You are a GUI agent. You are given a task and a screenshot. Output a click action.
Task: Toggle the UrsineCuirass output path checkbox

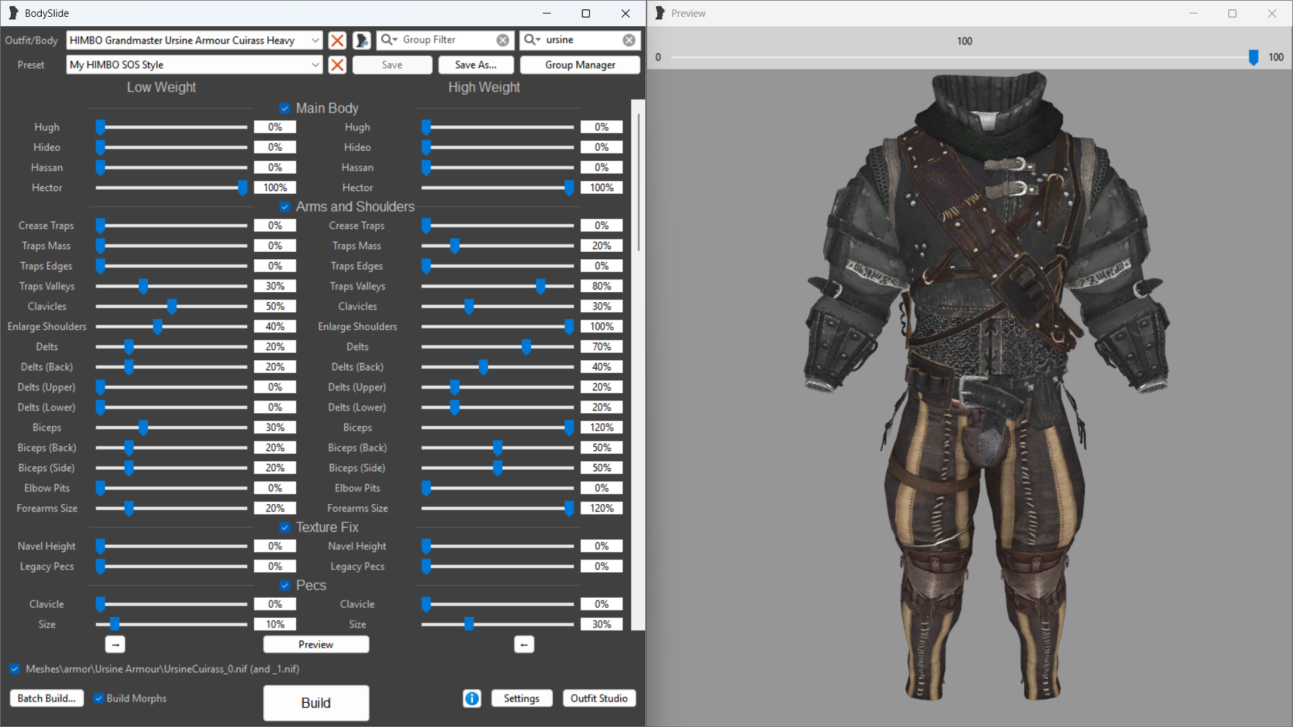(x=15, y=669)
